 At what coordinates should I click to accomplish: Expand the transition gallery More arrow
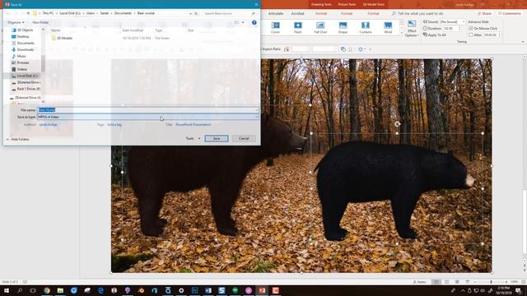[x=401, y=33]
